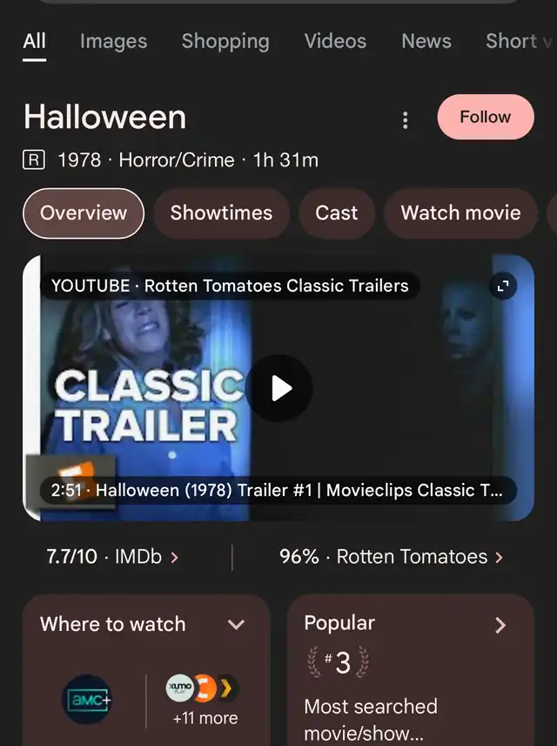Tap the Xumo Play streaming icon
Viewport: 557px width, 746px height.
[x=179, y=688]
